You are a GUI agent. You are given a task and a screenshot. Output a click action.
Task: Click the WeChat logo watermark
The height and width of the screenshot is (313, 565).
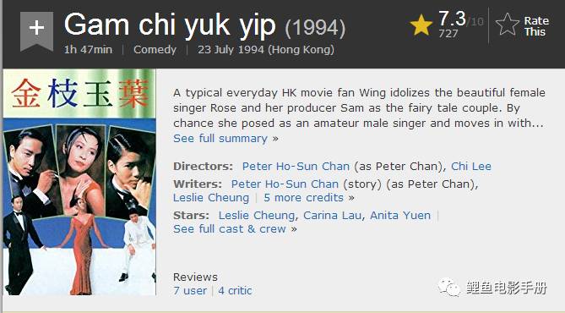point(449,288)
